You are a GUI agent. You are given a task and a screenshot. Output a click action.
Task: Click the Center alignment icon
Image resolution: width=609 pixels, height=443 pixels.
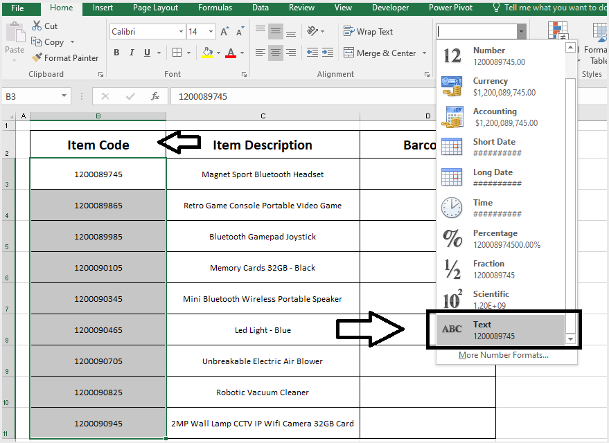[276, 53]
